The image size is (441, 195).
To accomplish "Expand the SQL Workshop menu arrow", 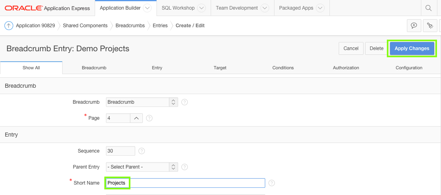I will pos(201,8).
